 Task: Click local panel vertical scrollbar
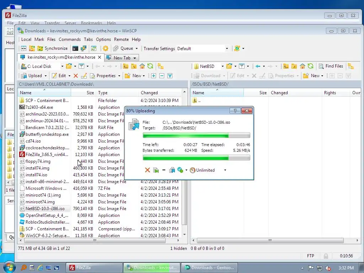[184, 163]
